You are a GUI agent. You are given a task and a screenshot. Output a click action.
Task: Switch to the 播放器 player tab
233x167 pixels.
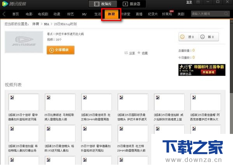(x=131, y=4)
